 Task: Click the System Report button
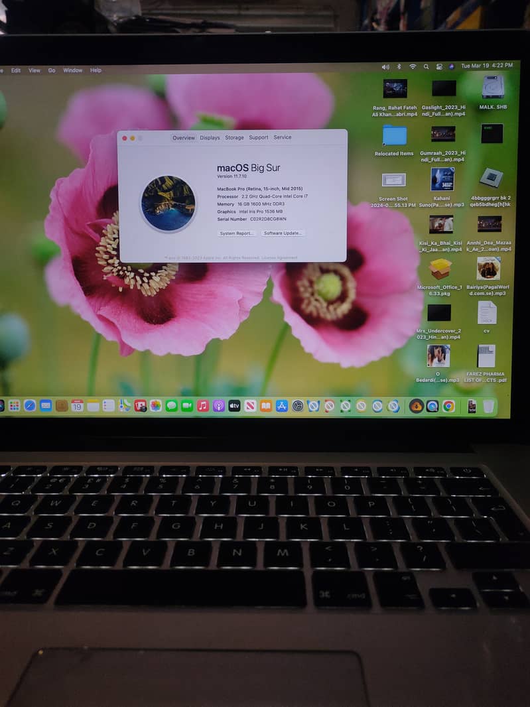point(237,233)
